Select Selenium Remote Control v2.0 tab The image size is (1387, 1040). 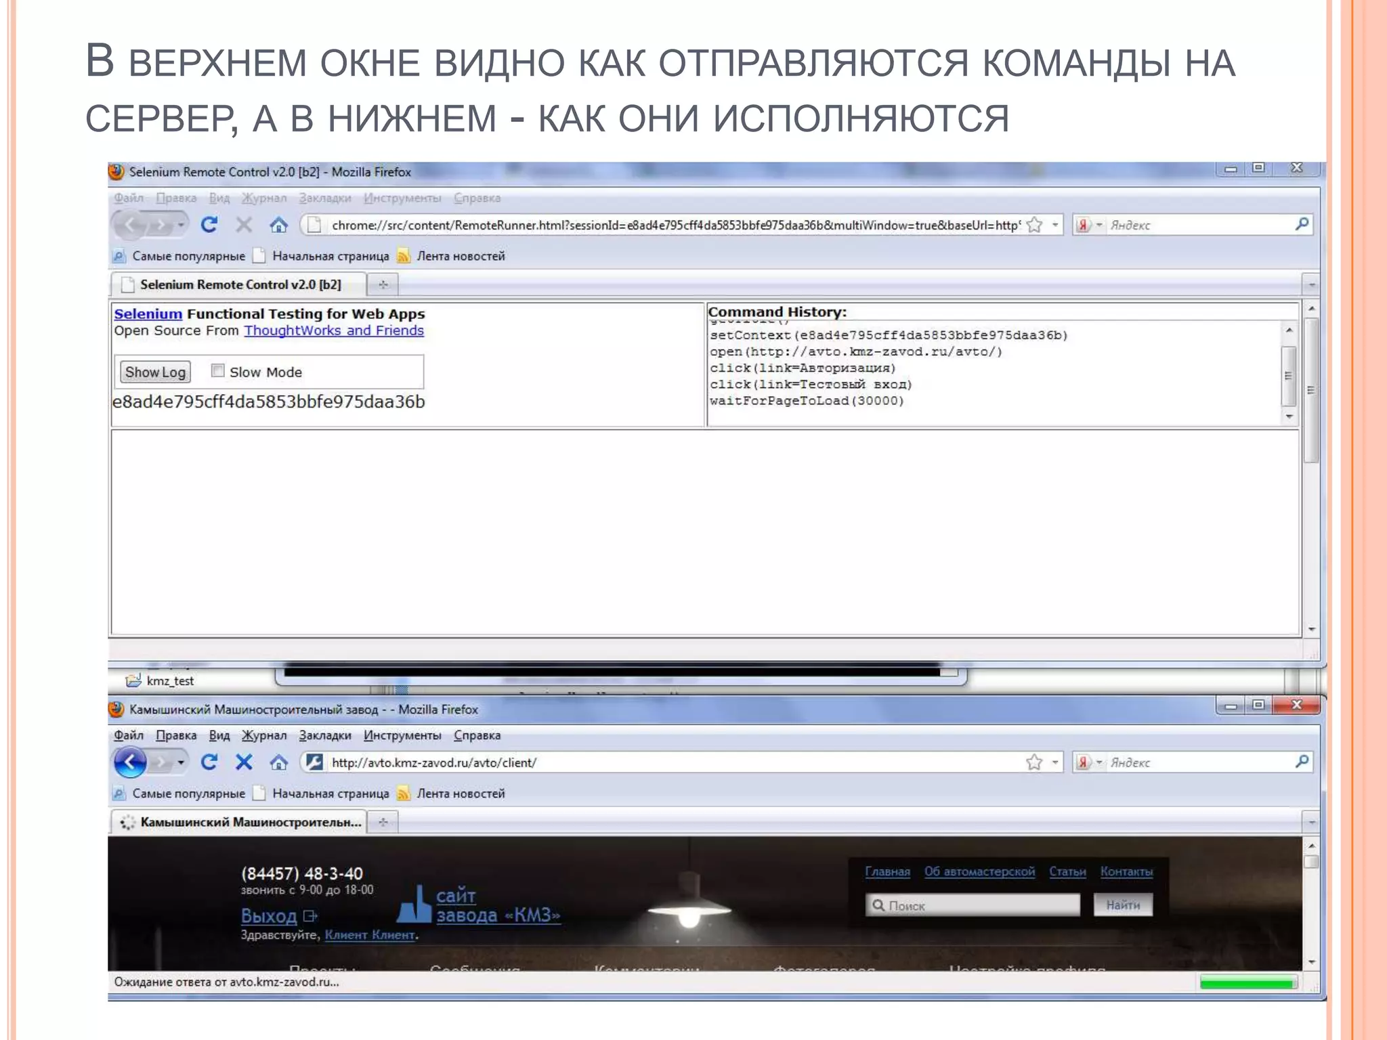pyautogui.click(x=240, y=284)
